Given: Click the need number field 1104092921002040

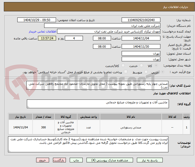Looking at the screenshot, I should tap(141, 20).
